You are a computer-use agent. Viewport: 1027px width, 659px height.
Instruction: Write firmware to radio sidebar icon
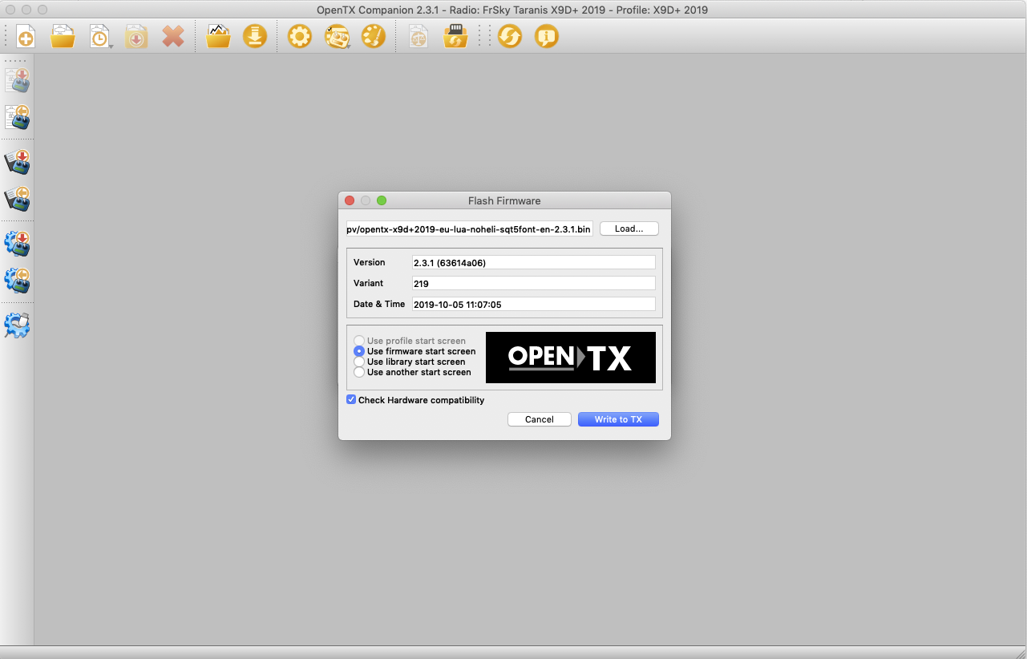pos(18,244)
